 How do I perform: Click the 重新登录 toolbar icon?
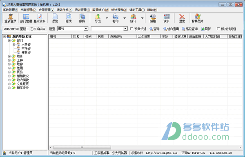coord(10,18)
